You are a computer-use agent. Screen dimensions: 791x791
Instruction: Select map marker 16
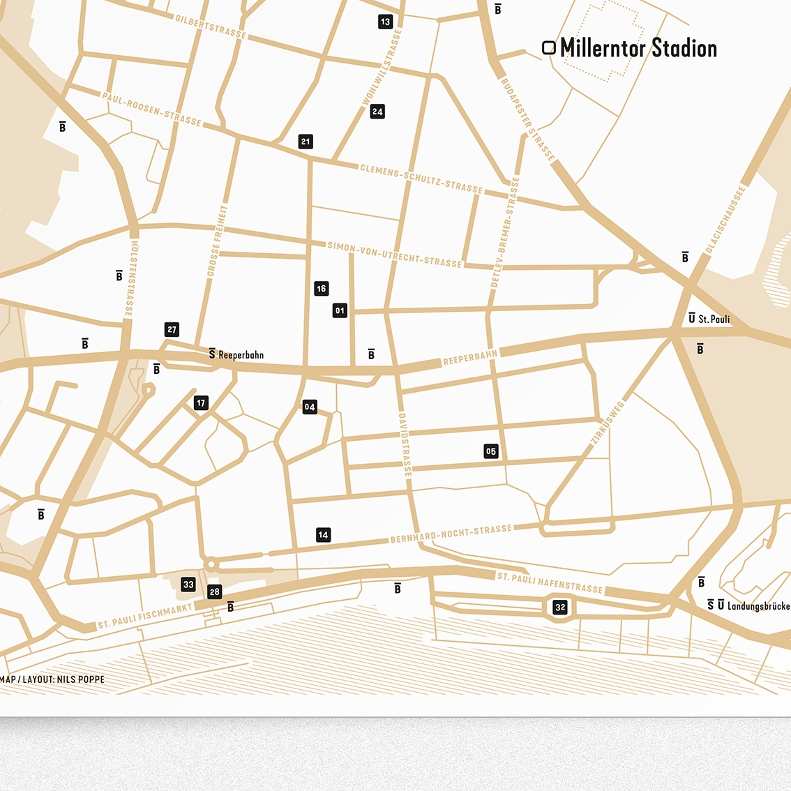(x=322, y=289)
